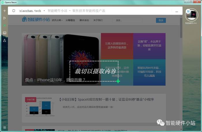Open the downloads panel in the sidebar
Image resolution: width=202 pixels, height=132 pixels.
pyautogui.click(x=5, y=40)
